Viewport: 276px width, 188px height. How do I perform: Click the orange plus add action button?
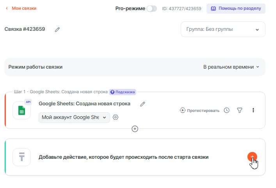[x=252, y=157]
